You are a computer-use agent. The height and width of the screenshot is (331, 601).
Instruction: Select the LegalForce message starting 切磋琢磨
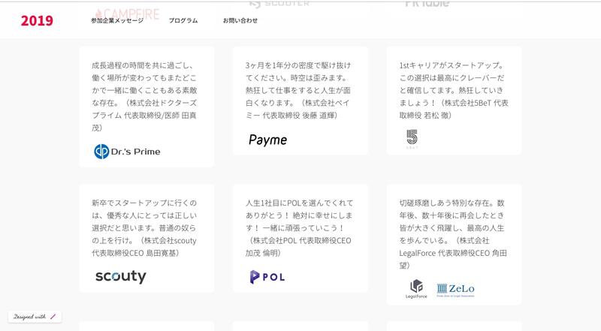pos(453,233)
